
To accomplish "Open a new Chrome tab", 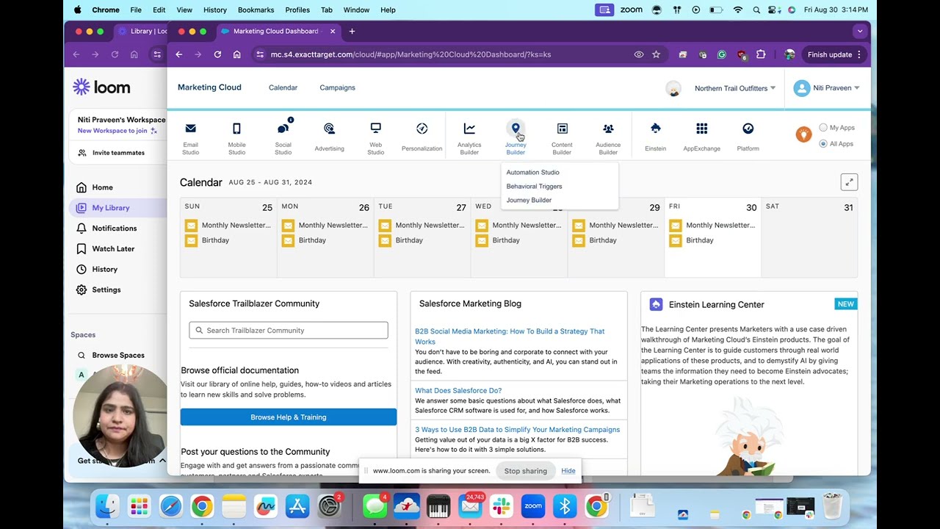I will (352, 32).
